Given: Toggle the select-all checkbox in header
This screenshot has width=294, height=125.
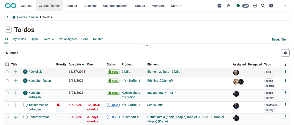Looking at the screenshot, I should tap(7, 64).
